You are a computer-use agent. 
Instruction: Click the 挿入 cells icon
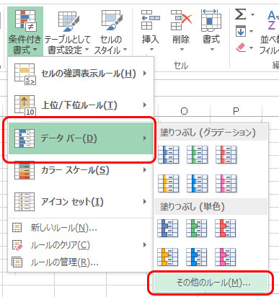(x=151, y=20)
